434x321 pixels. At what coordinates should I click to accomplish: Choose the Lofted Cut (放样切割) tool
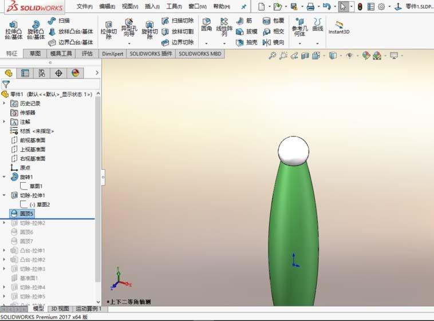click(x=177, y=31)
